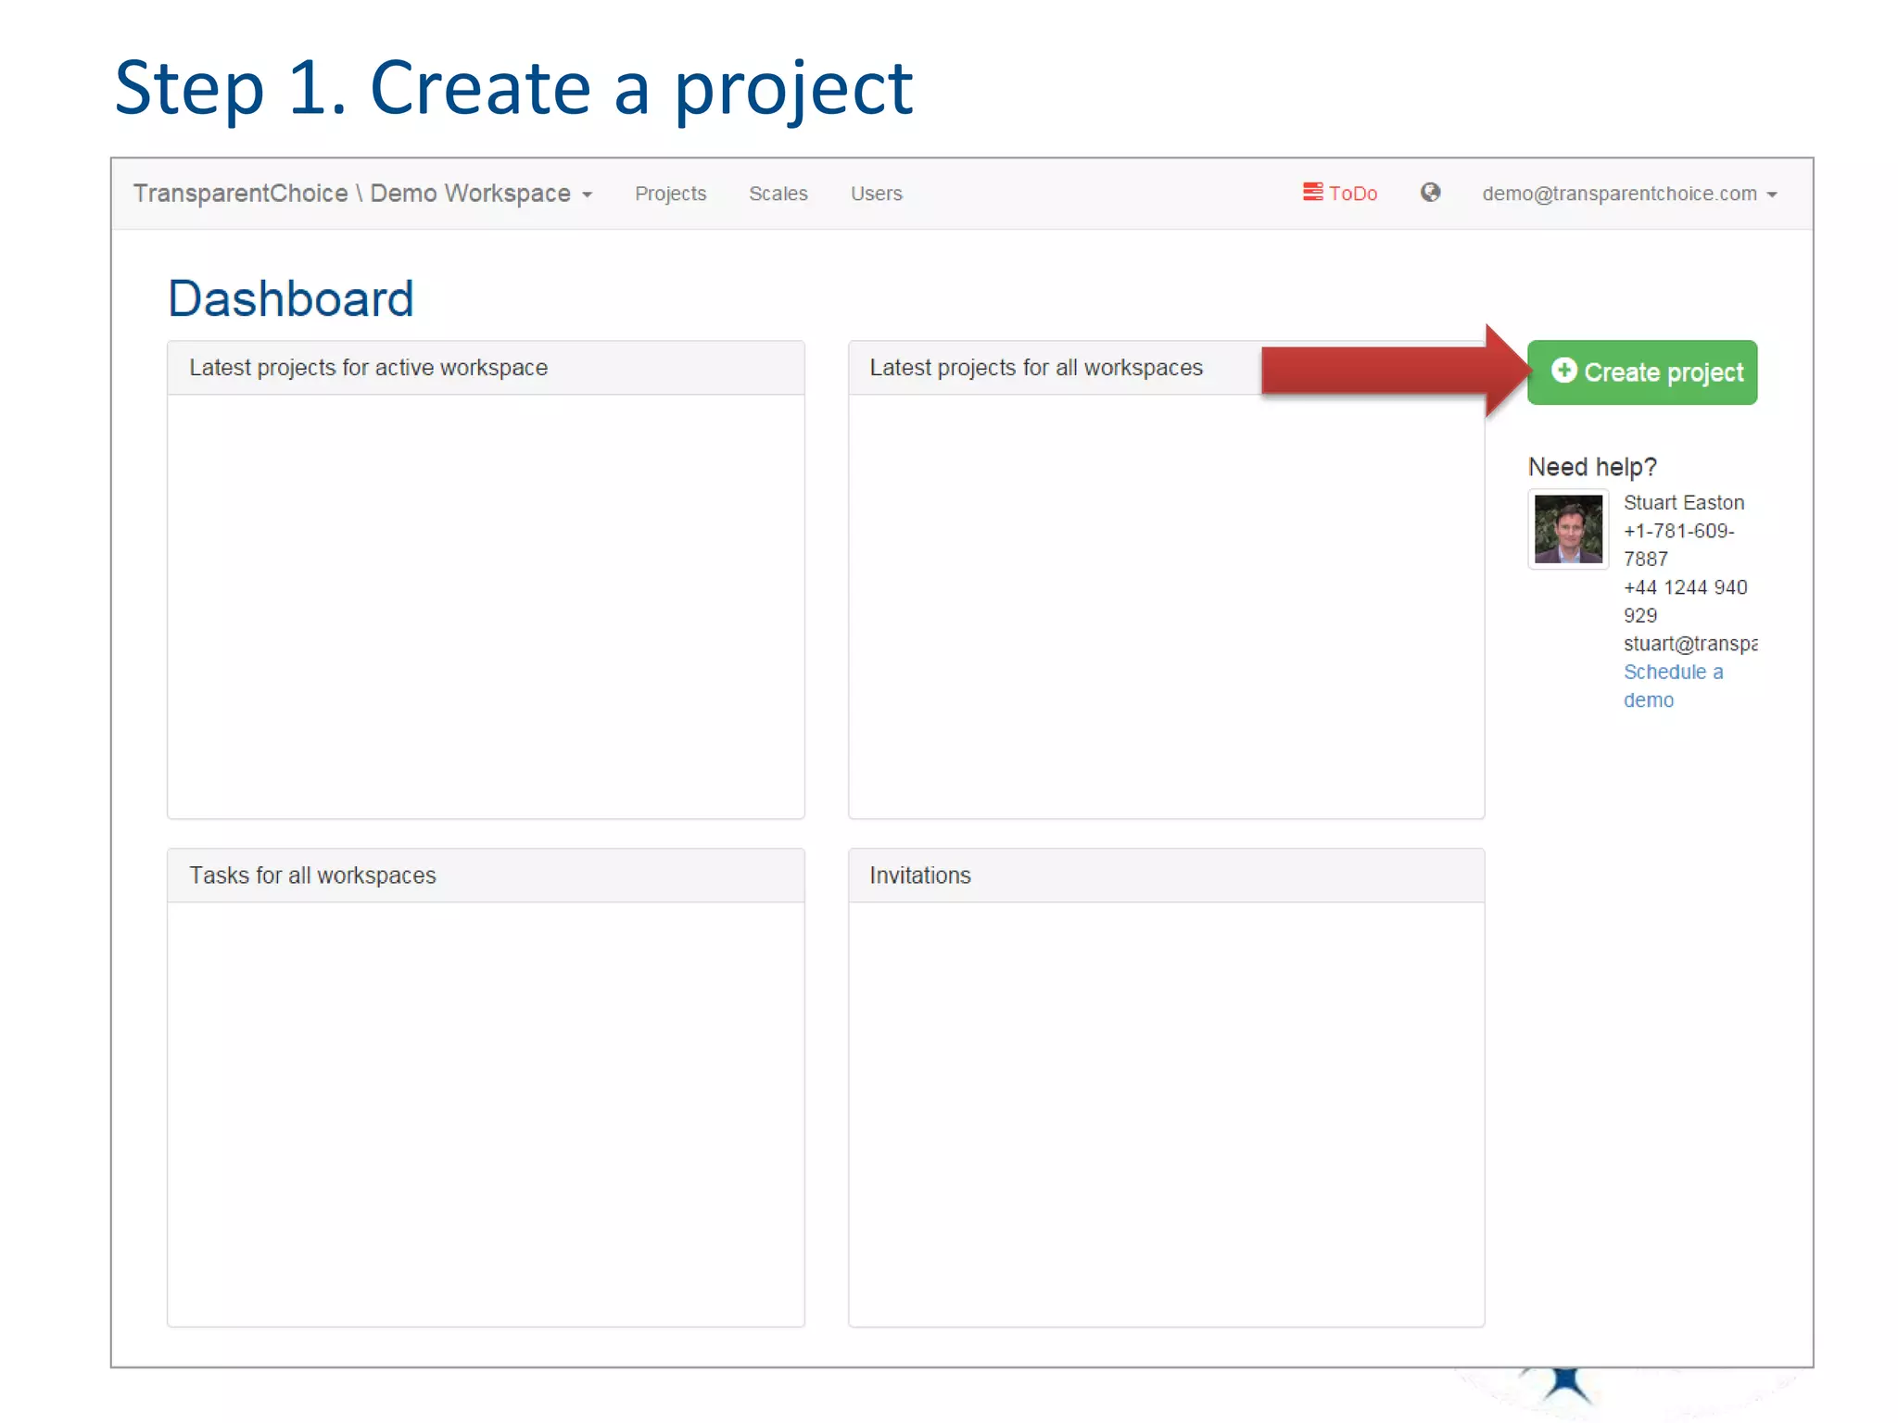The image size is (1898, 1423).
Task: Click the Need help? heading
Action: click(x=1591, y=467)
